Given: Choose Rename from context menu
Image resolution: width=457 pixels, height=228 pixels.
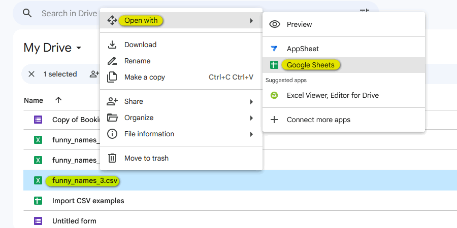Looking at the screenshot, I should click(x=181, y=61).
